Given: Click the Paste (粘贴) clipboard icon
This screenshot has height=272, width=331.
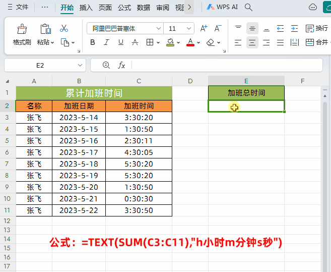Looking at the screenshot, I should tap(45, 29).
